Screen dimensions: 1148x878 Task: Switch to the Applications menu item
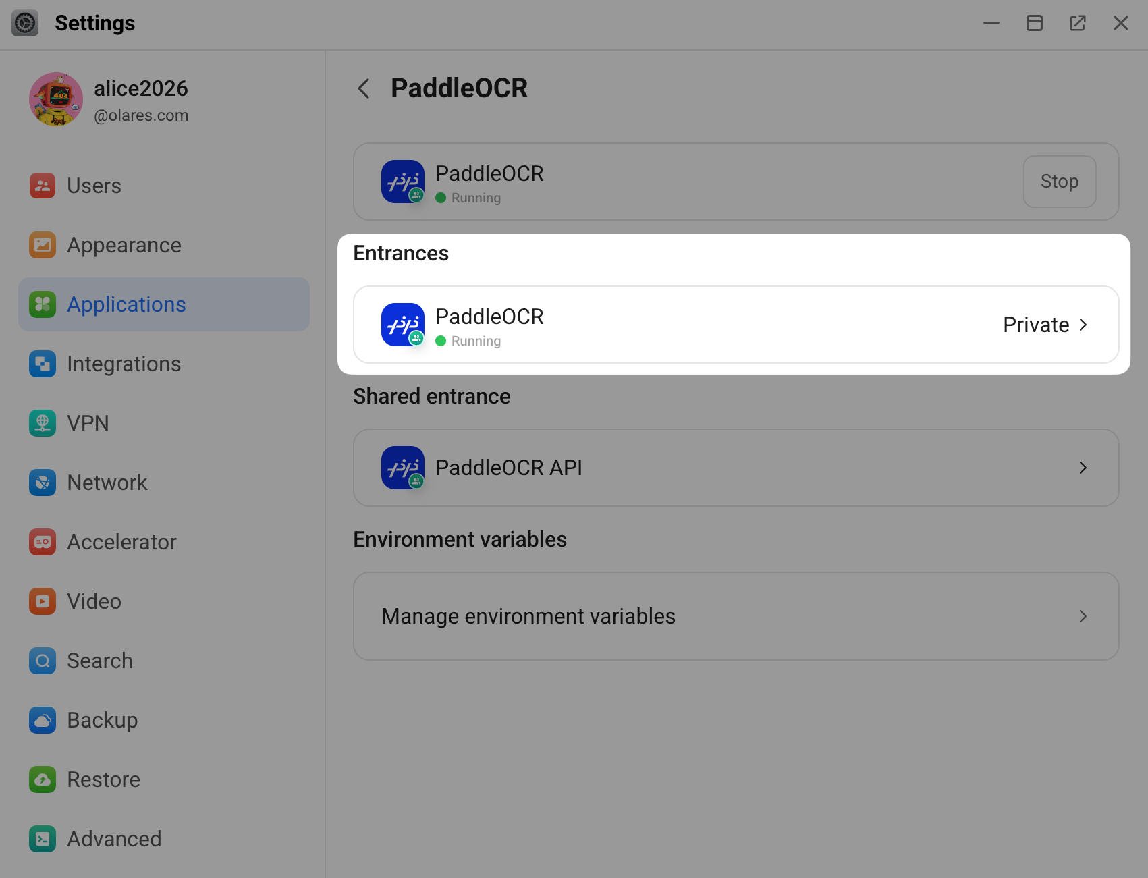point(164,304)
